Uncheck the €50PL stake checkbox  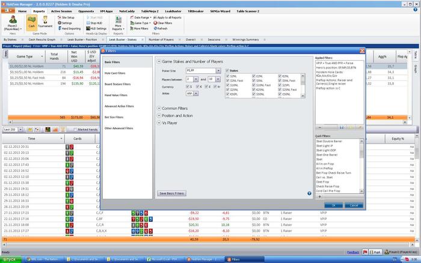pyautogui.click(x=228, y=94)
